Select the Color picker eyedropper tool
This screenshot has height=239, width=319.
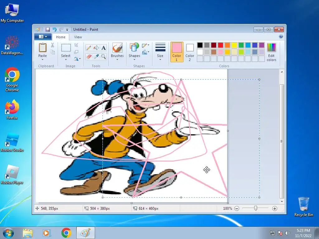(x=96, y=56)
